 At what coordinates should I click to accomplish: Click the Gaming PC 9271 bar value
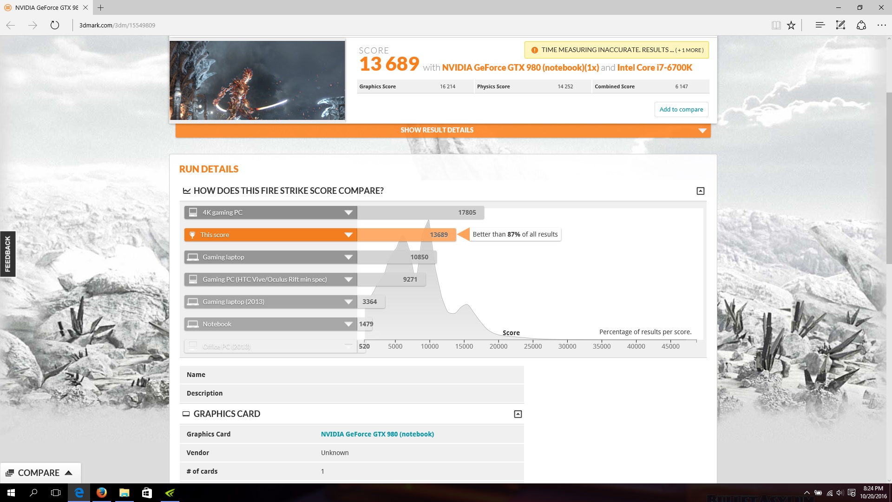[x=410, y=279]
